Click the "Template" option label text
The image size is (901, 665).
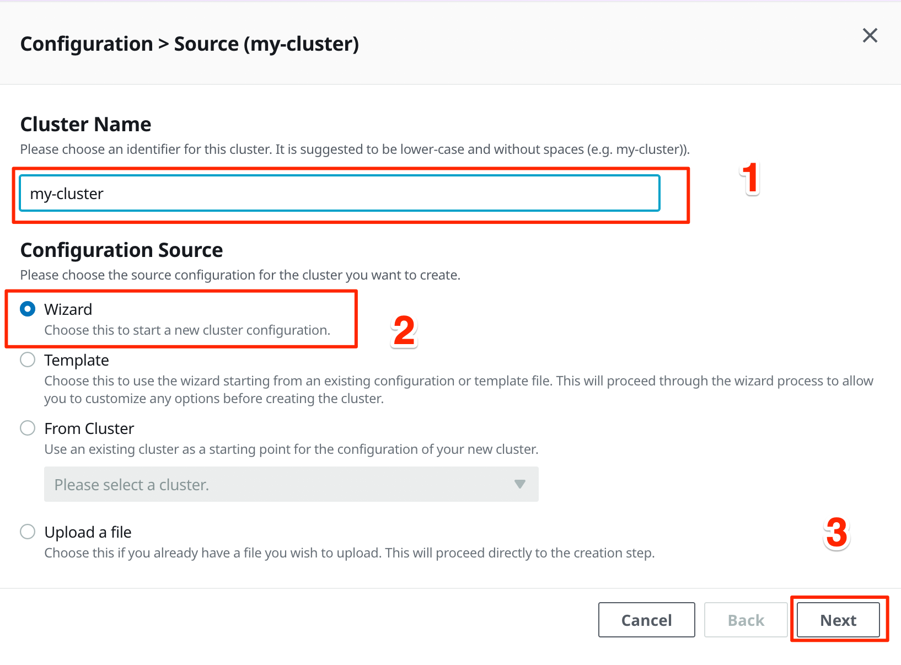(77, 360)
